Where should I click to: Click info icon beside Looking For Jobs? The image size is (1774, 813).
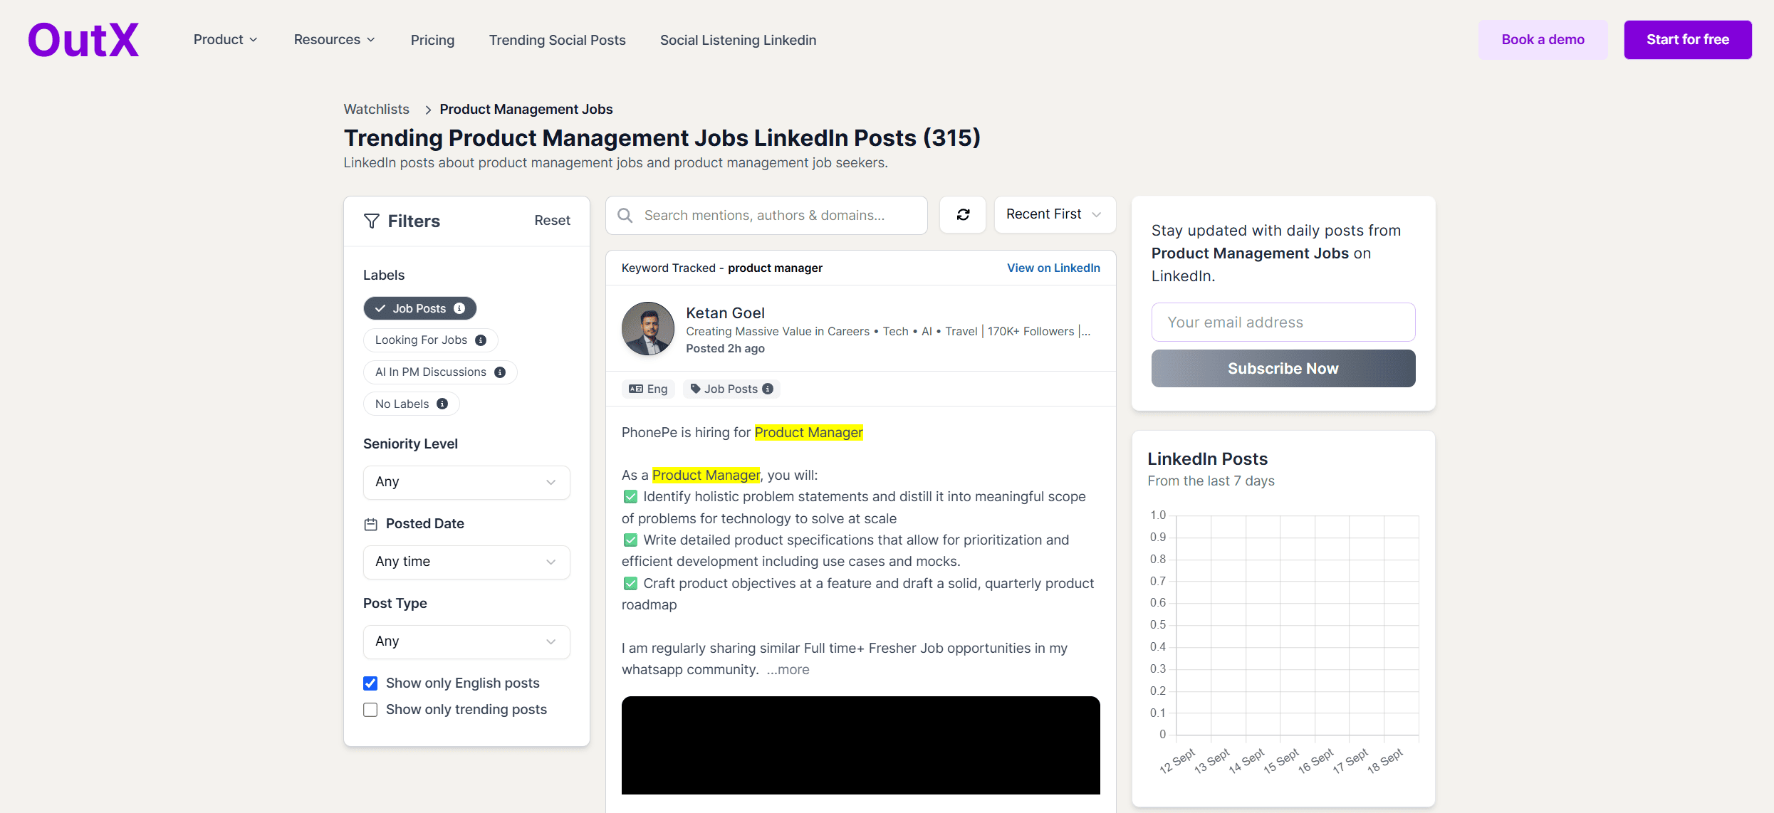tap(481, 340)
